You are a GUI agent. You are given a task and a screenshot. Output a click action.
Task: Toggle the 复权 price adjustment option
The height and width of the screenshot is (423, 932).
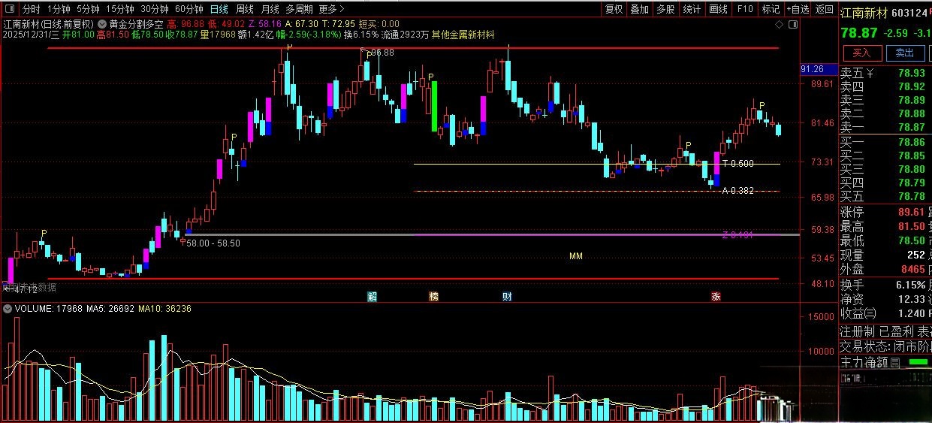614,10
